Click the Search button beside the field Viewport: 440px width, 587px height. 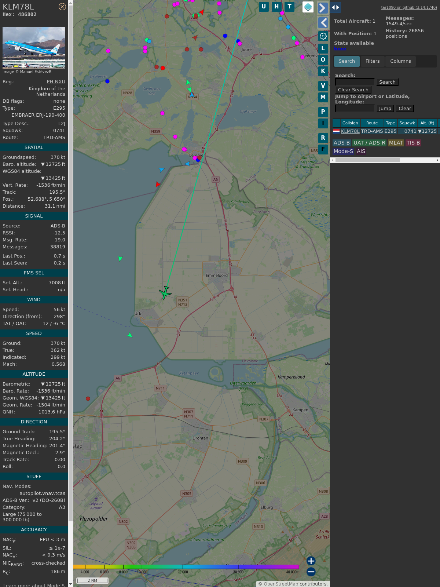pos(387,82)
